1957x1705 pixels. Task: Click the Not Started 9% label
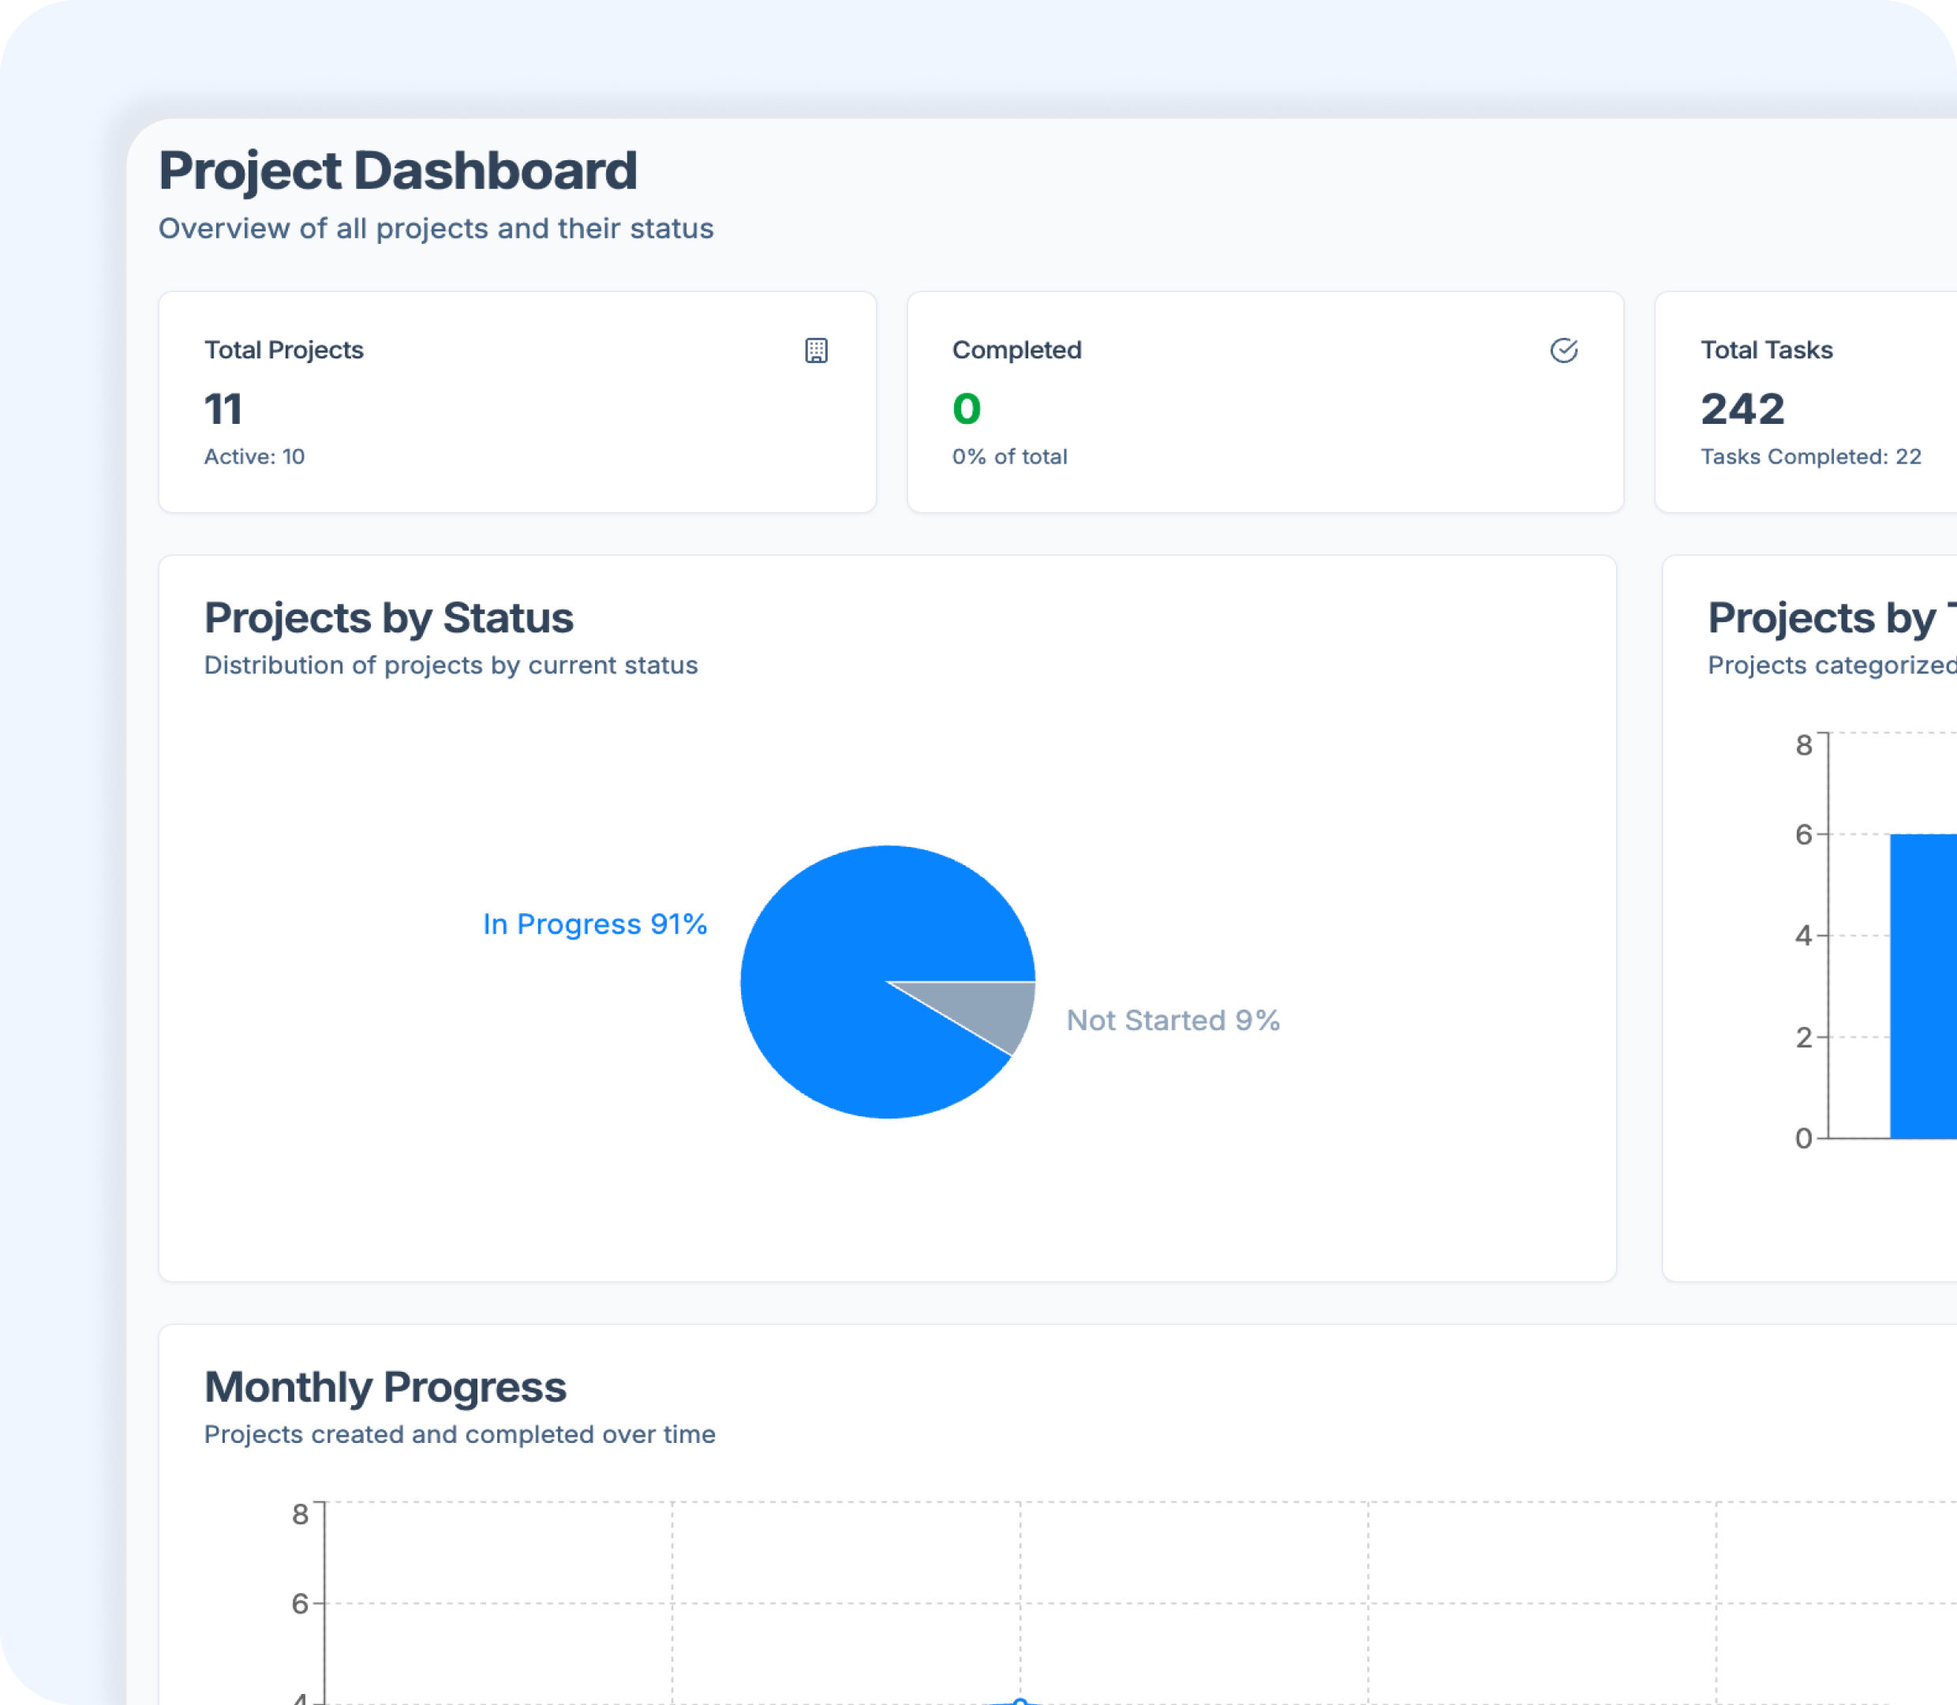point(1173,1020)
